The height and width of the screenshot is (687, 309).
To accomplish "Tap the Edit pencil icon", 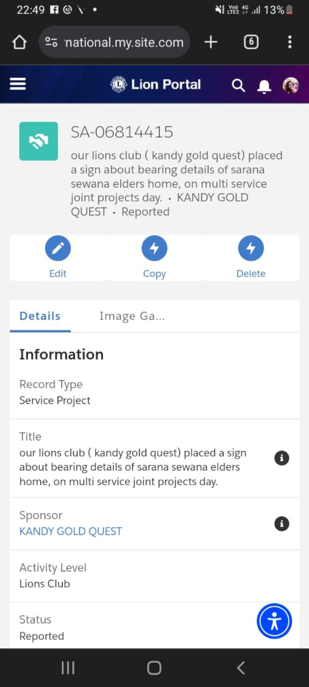I will [58, 248].
